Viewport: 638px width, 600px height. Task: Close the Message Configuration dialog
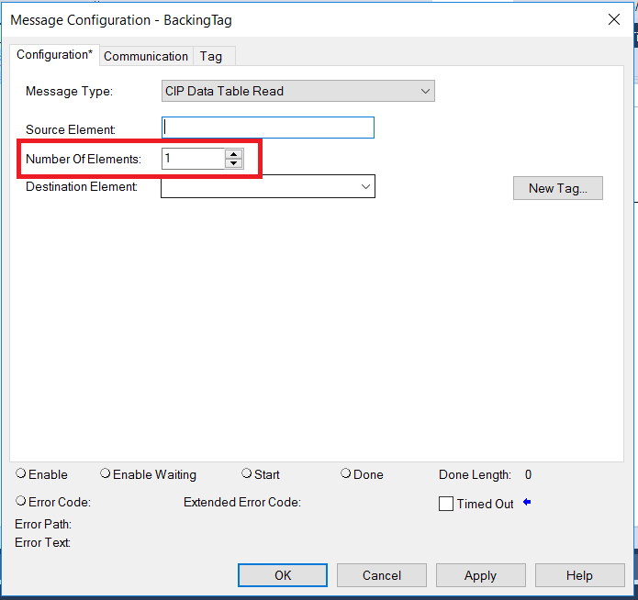pos(614,19)
